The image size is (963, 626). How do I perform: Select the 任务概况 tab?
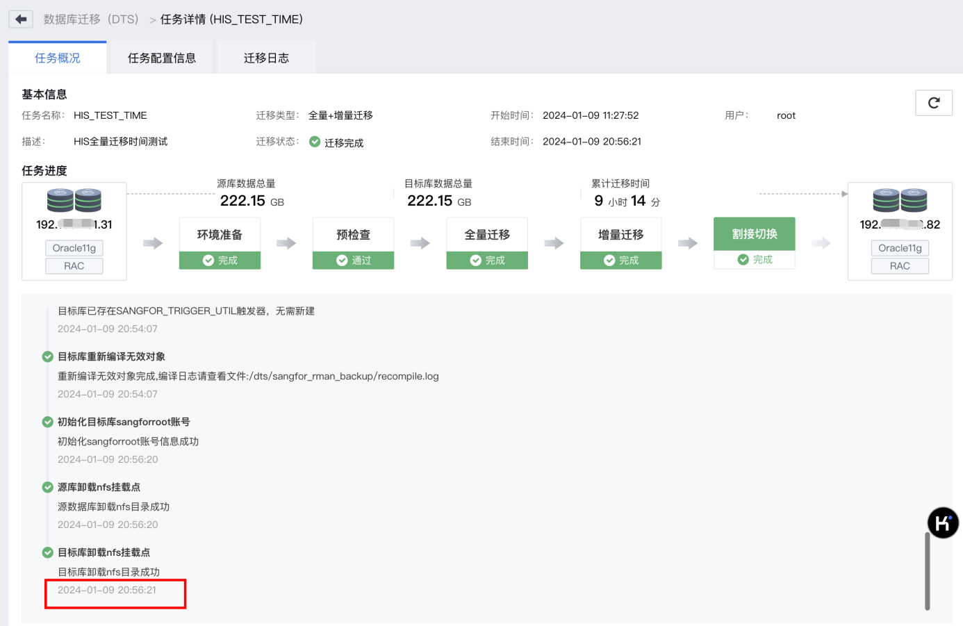57,57
